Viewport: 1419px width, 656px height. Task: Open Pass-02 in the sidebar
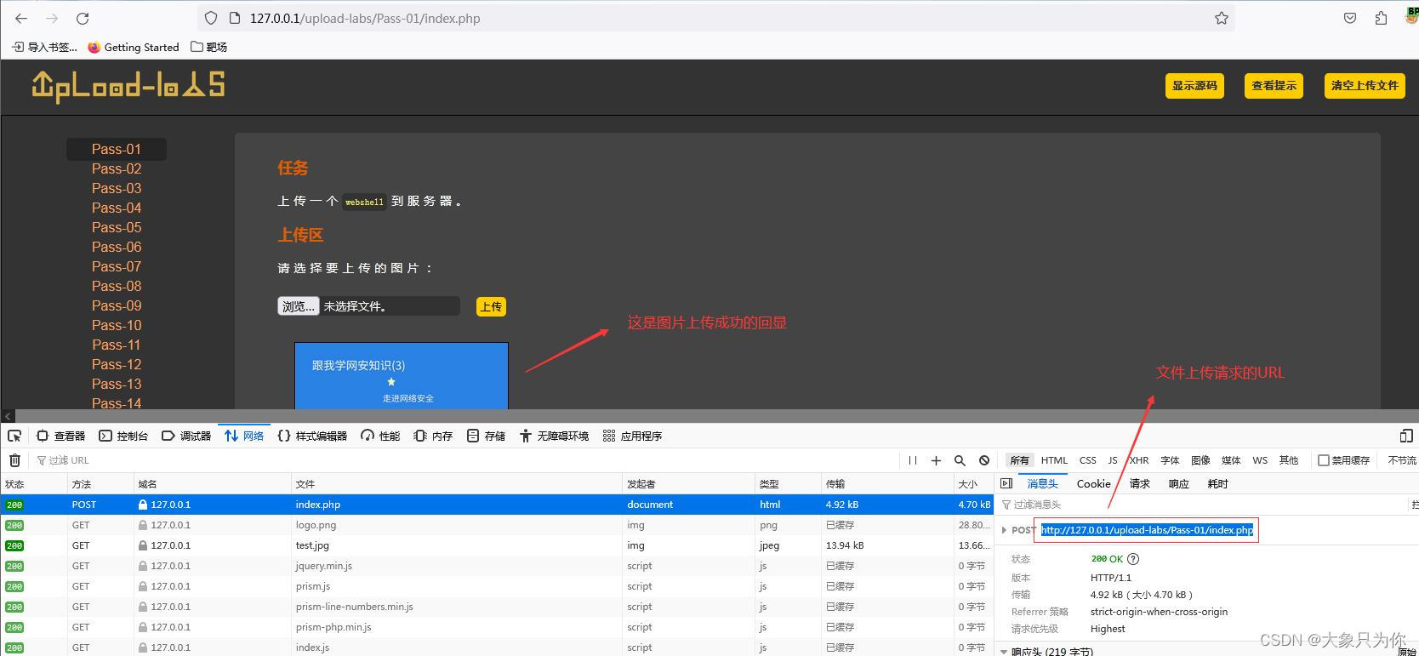[x=117, y=168]
